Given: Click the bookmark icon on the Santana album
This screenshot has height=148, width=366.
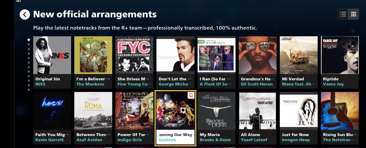Looking at the screenshot, I should coord(191,95).
